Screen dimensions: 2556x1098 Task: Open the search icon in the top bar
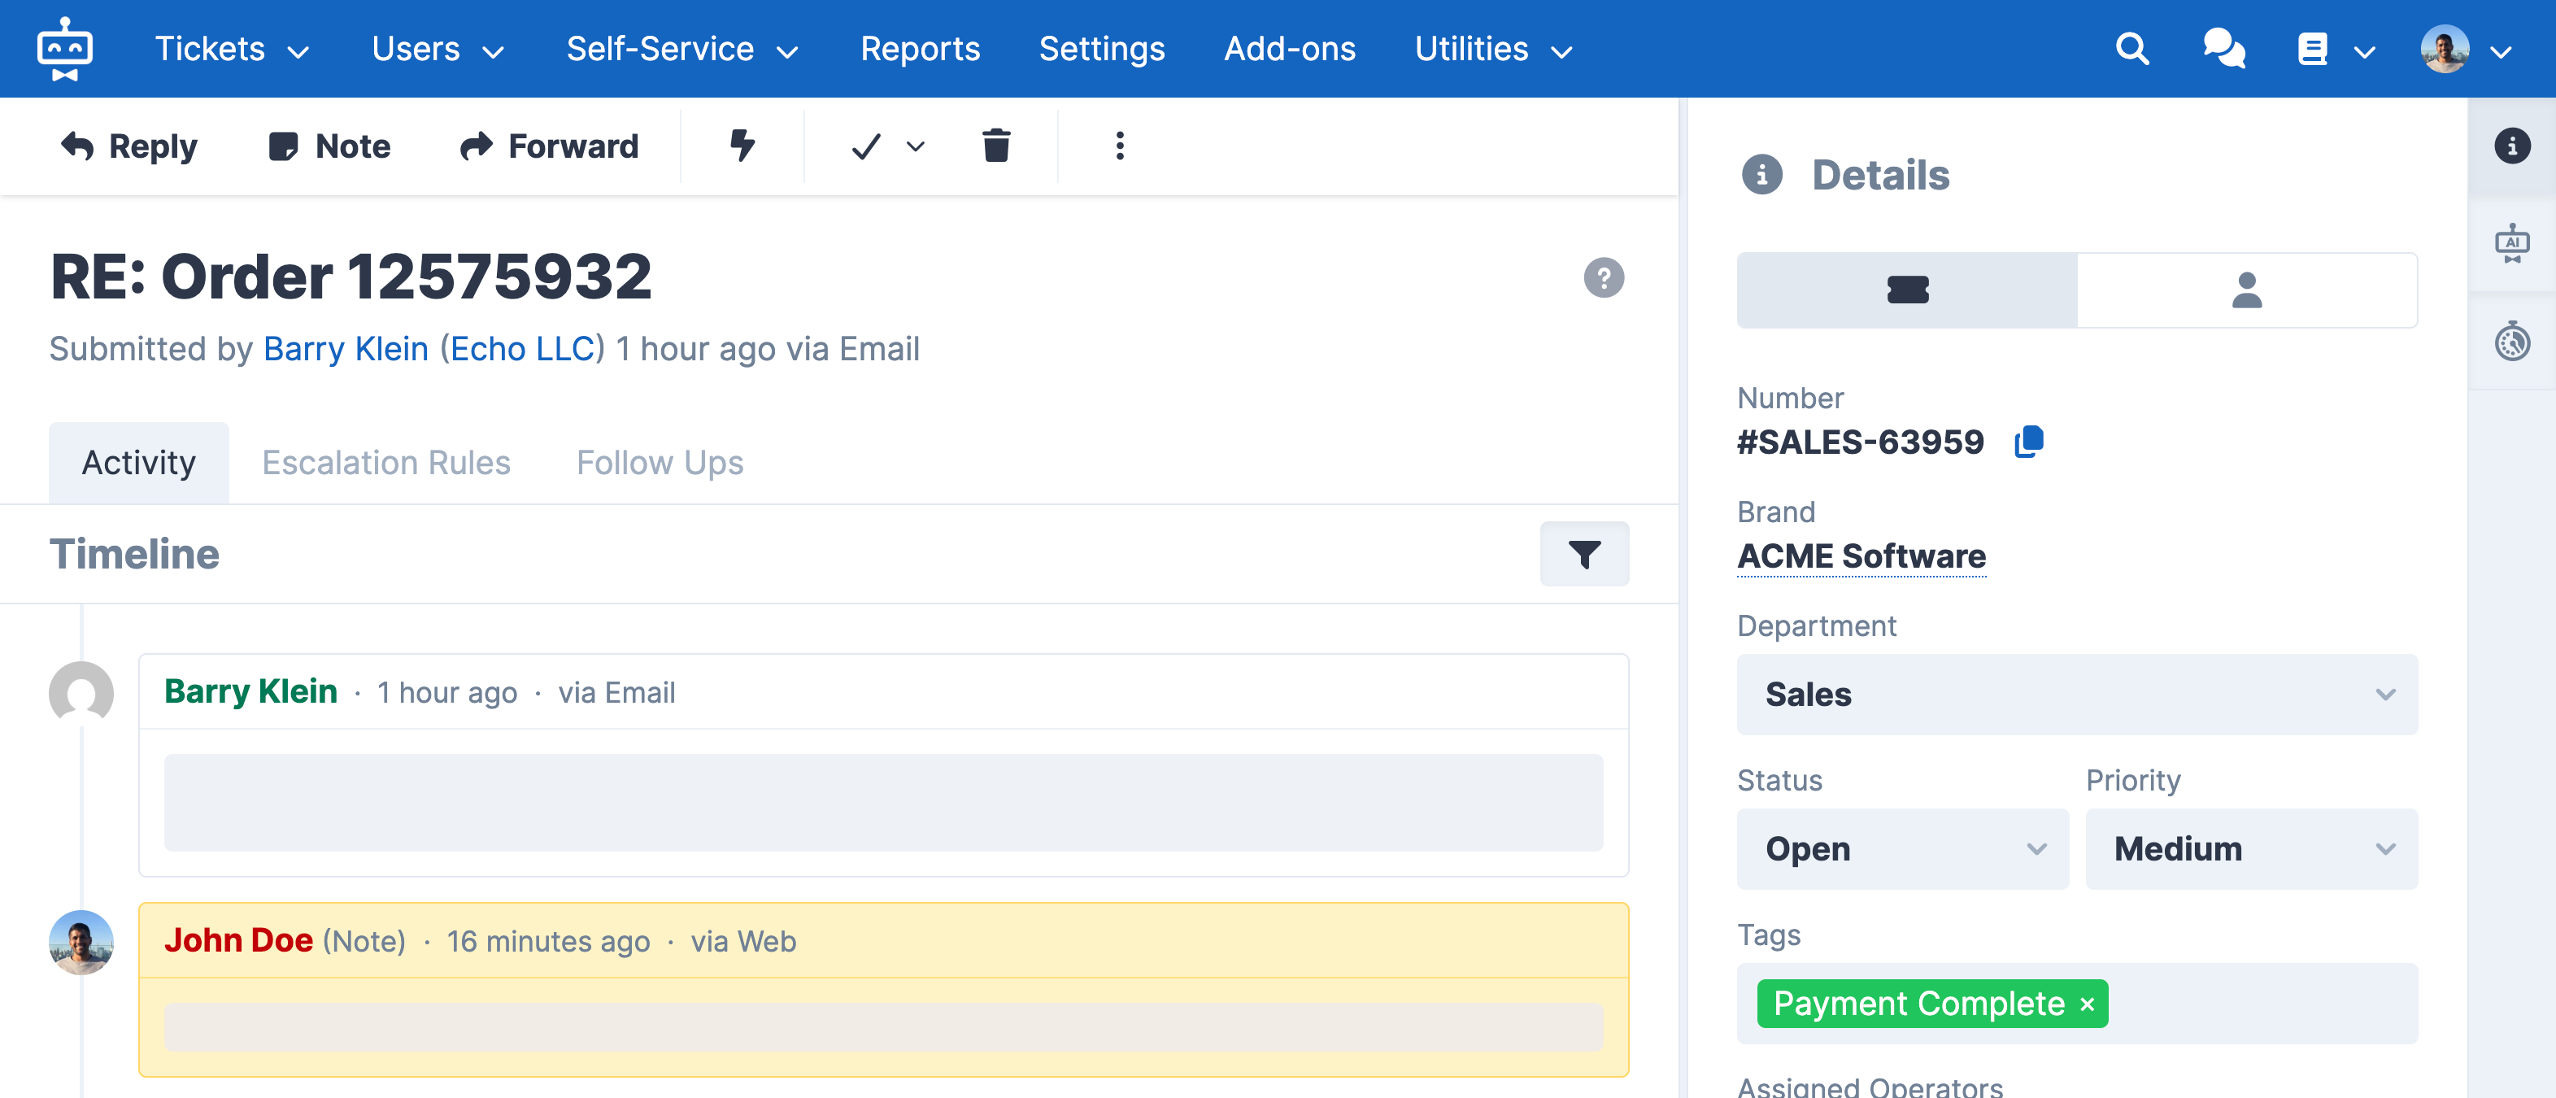pos(2131,49)
